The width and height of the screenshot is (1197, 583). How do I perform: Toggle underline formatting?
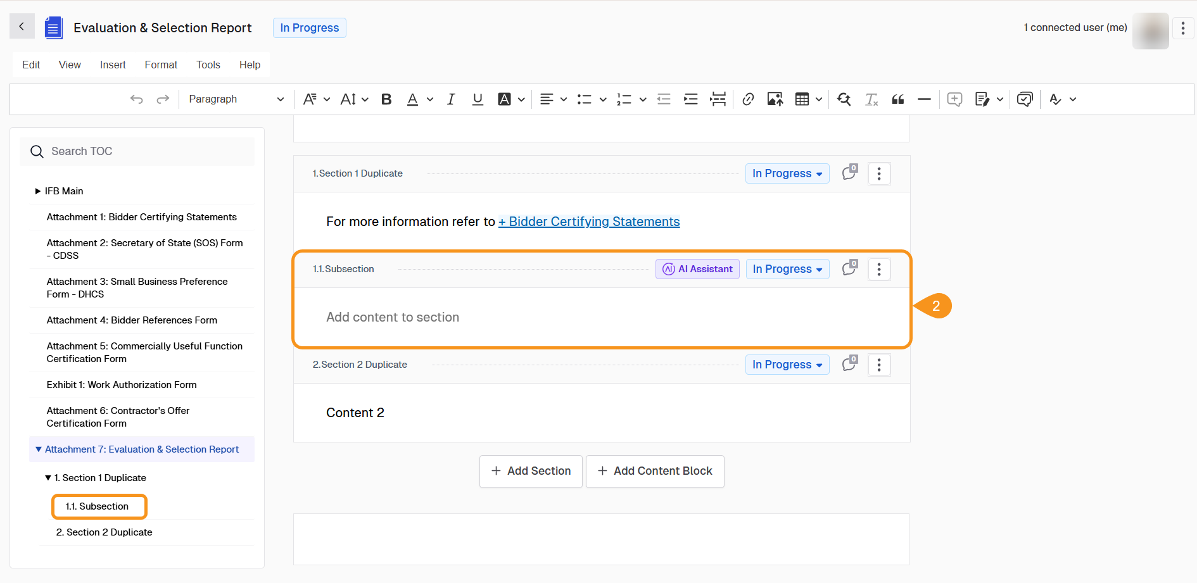(x=478, y=99)
